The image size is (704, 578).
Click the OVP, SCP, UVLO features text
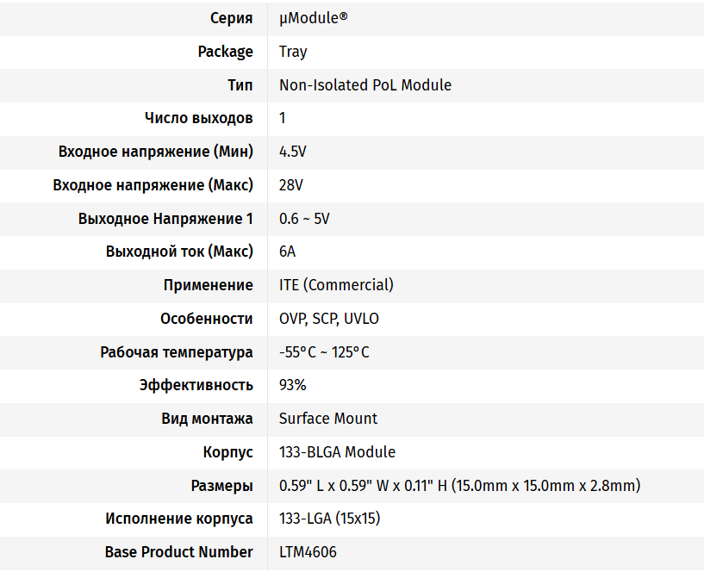pyautogui.click(x=329, y=319)
